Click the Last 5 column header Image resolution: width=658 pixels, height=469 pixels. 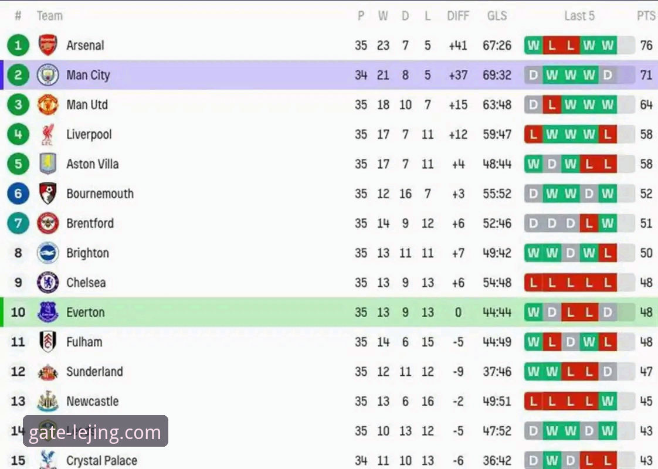pos(579,16)
